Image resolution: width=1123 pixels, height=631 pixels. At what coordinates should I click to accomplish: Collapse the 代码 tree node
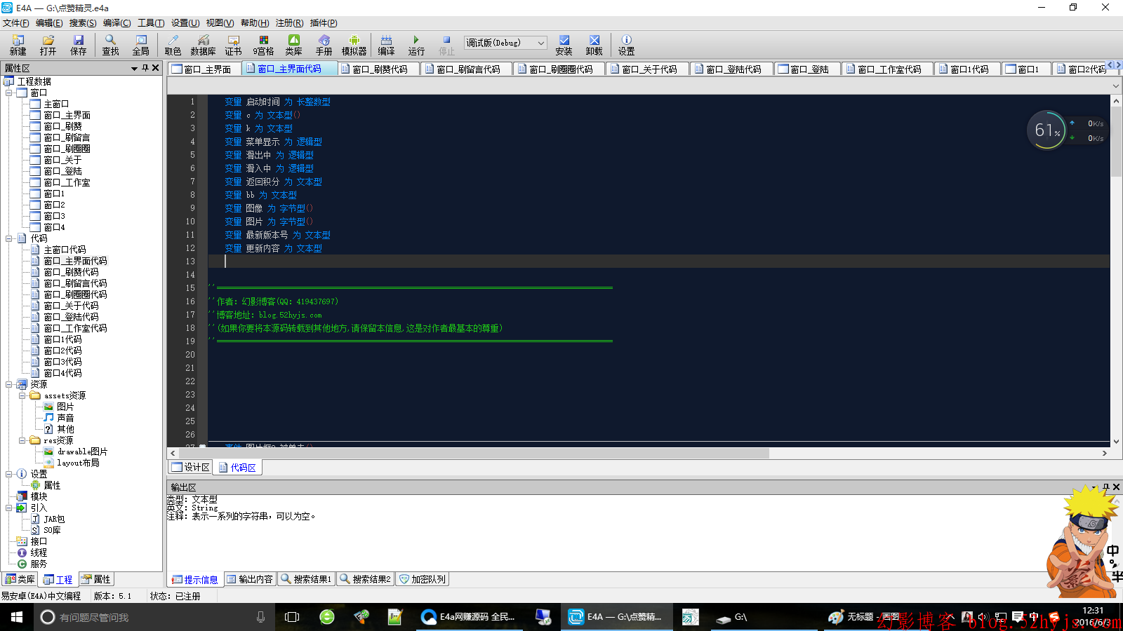click(x=9, y=238)
